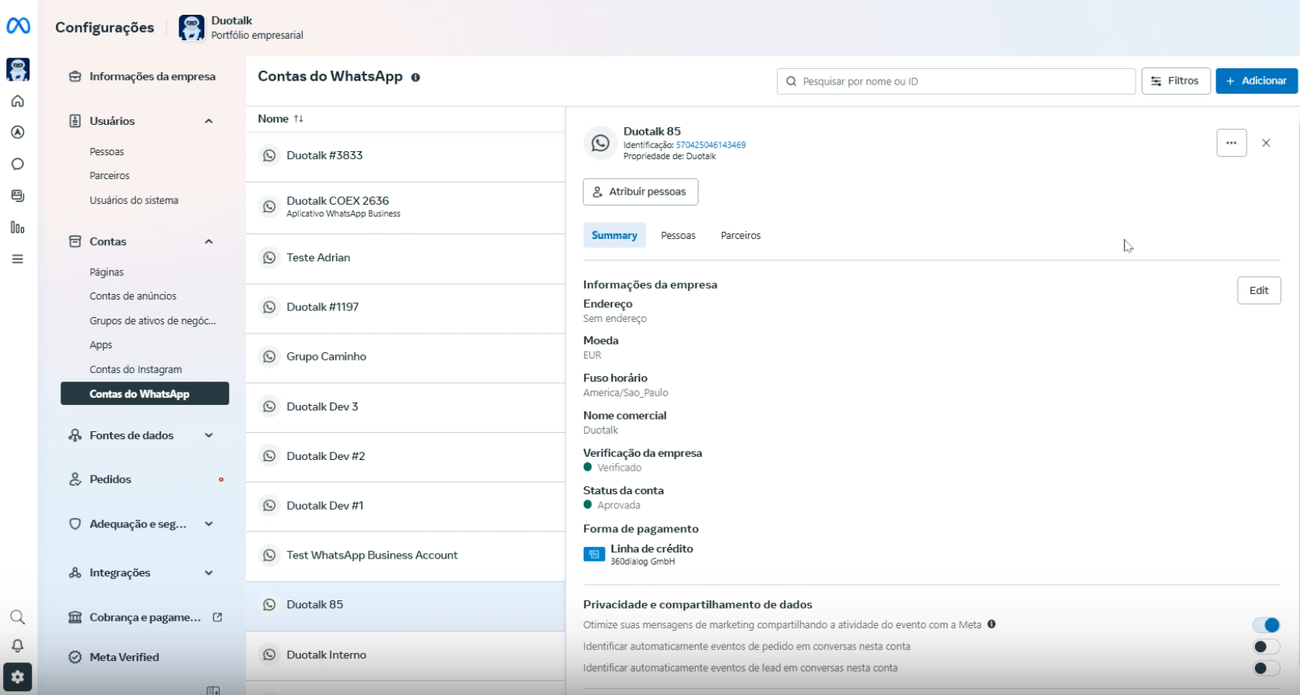
Task: Click the Verificado status text
Action: pyautogui.click(x=619, y=468)
